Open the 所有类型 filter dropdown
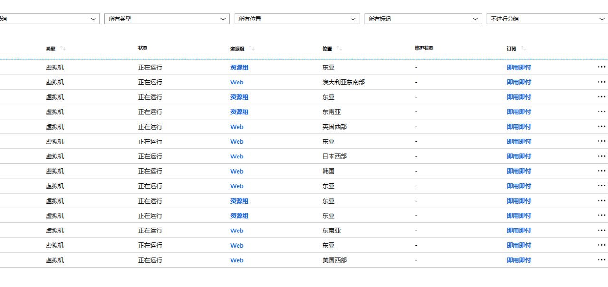This screenshot has width=608, height=287. click(x=167, y=19)
